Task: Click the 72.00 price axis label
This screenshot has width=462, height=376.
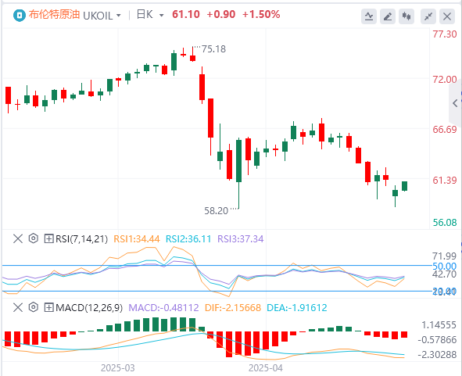Action: click(x=445, y=80)
